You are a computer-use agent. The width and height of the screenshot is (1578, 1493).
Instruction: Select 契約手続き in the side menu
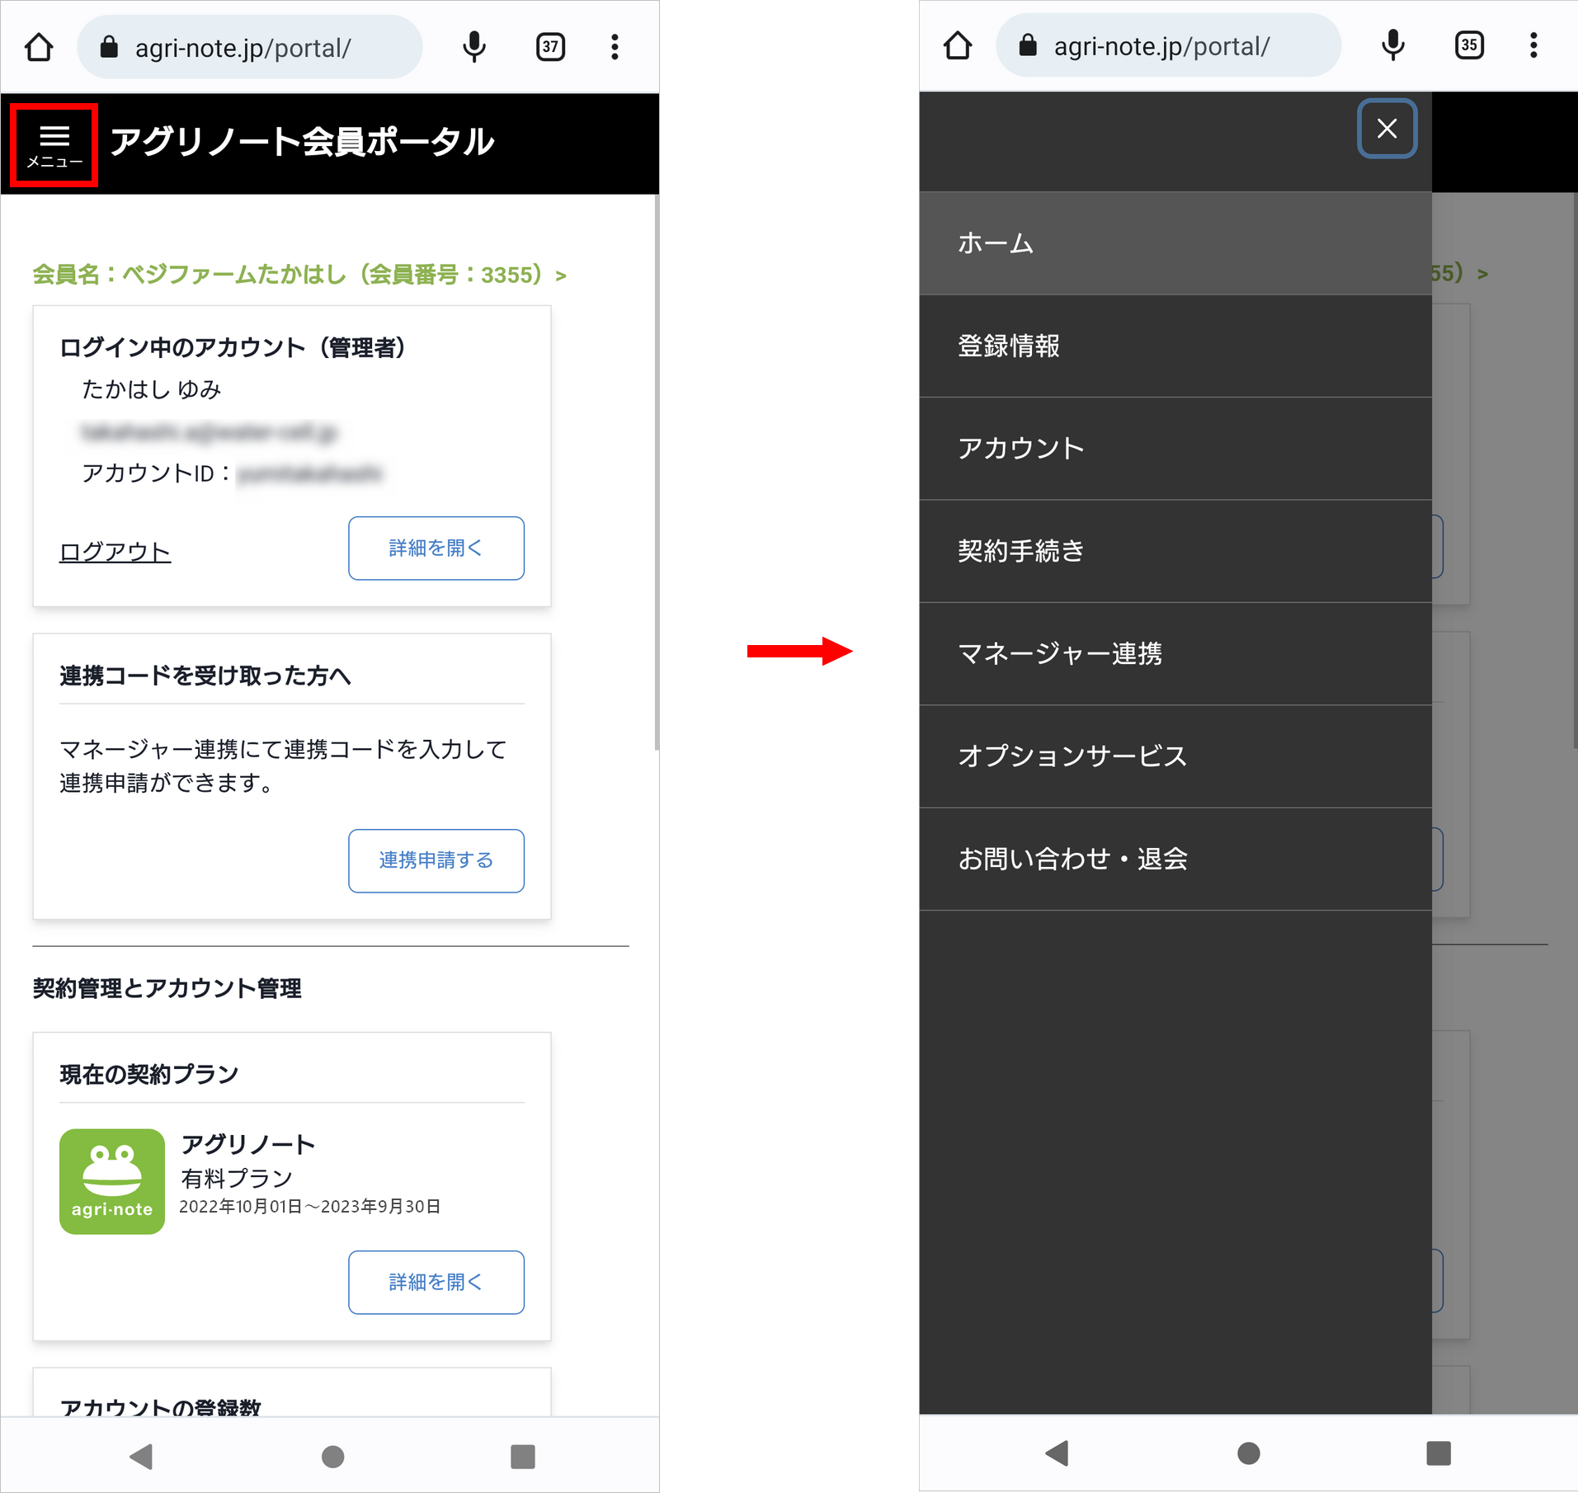coord(1175,551)
